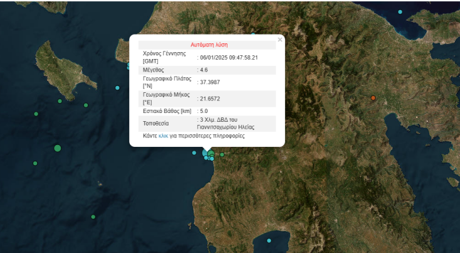This screenshot has height=253, width=460.
Task: Select cyan marker between Zakynthos and mainland
Action: pos(117,88)
